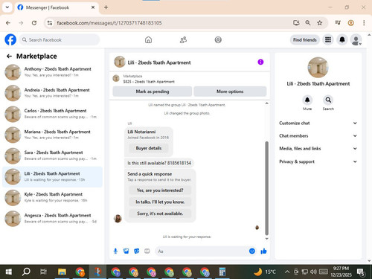Screen dimensions: 372x279
Task: Open the Facebook menu grid icon
Action: 328,39
